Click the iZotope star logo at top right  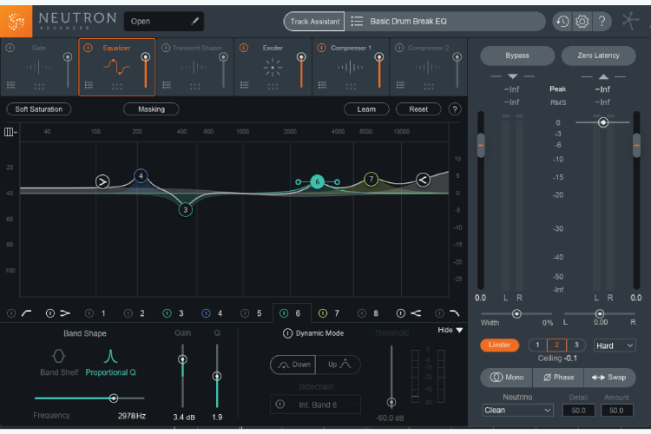coord(630,21)
